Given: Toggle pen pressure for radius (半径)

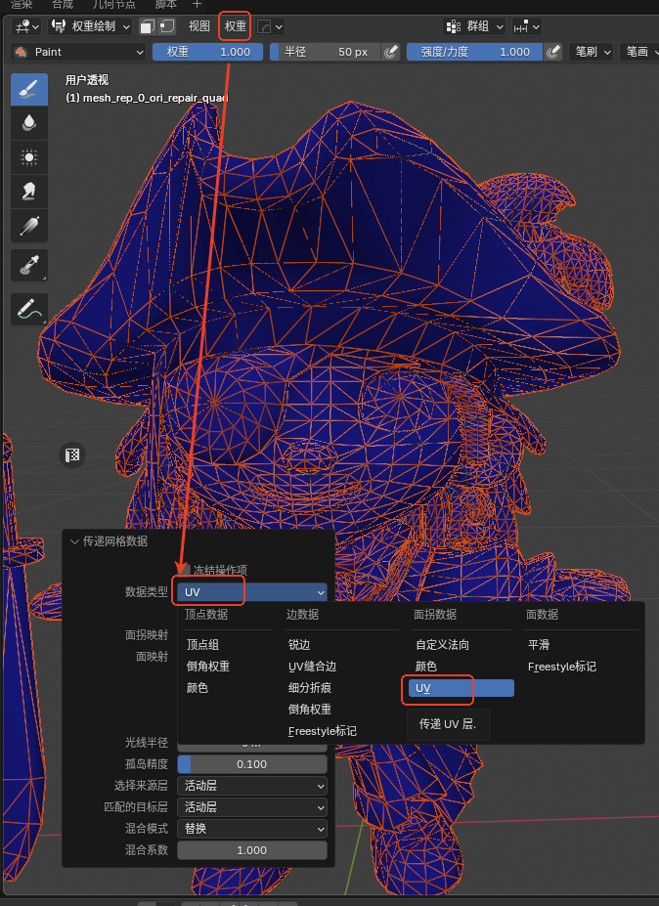Looking at the screenshot, I should [x=391, y=52].
